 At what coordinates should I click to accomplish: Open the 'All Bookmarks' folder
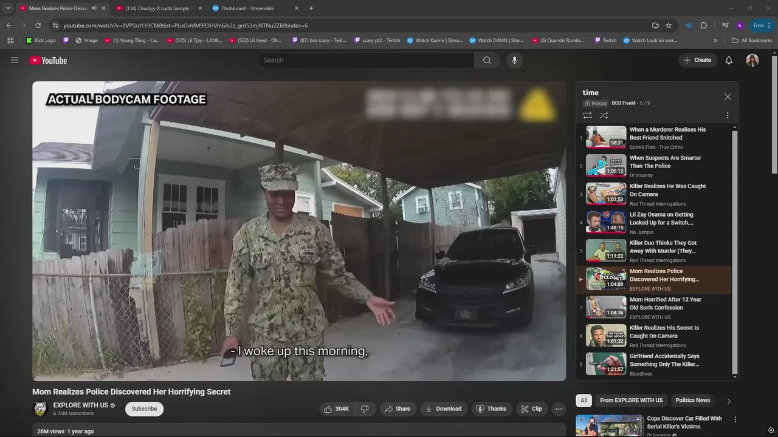[x=752, y=41]
